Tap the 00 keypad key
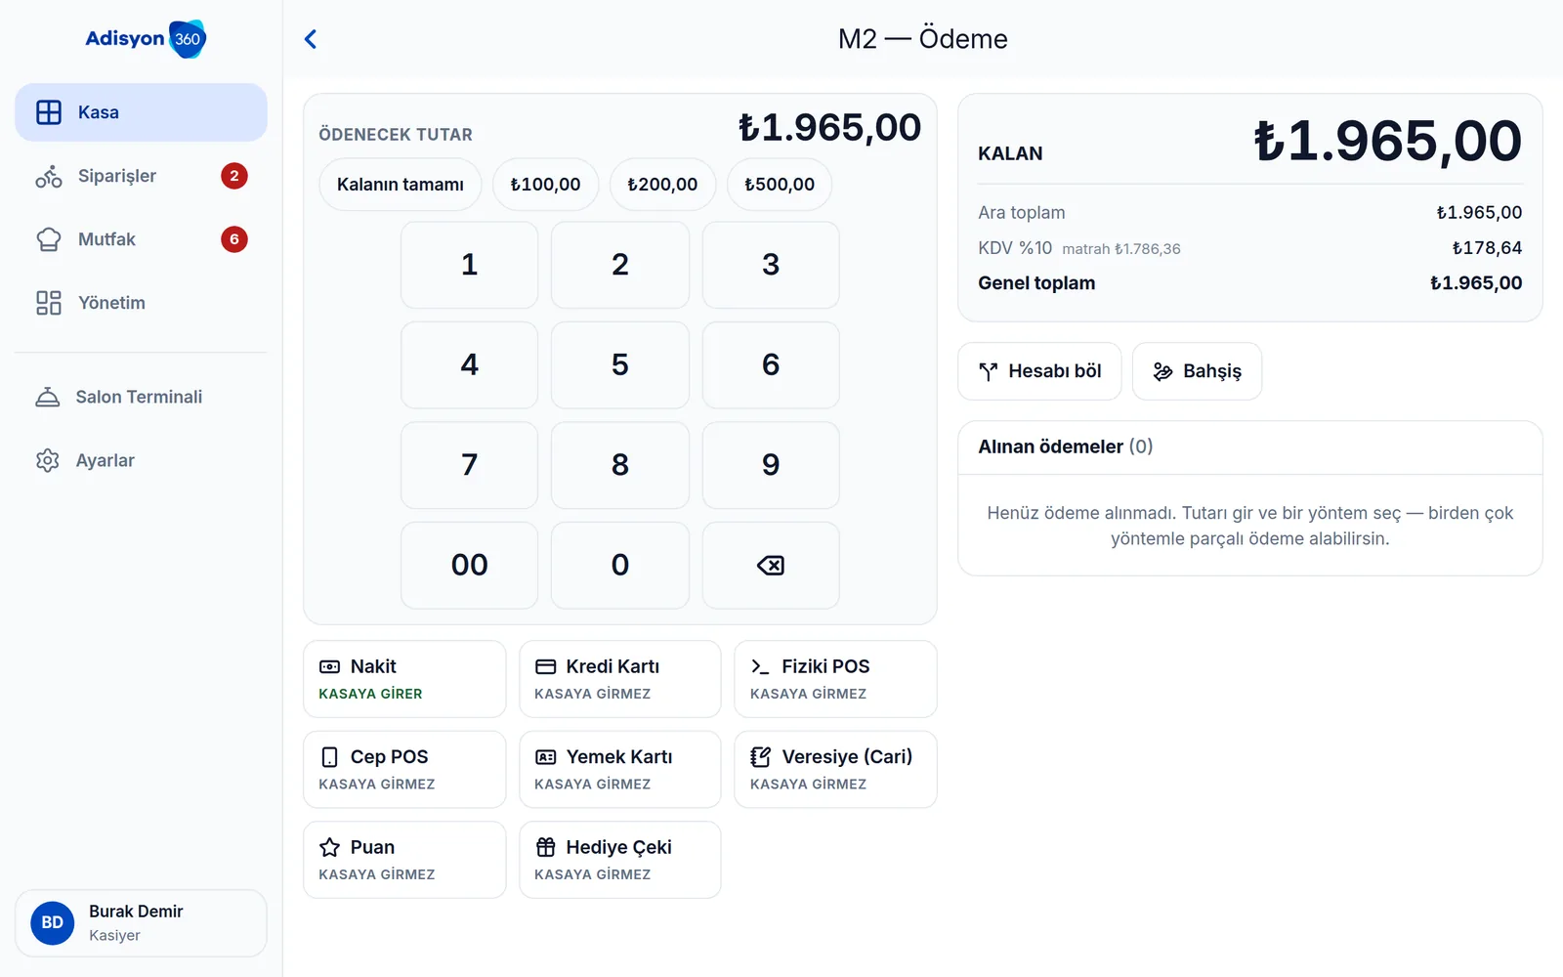 [x=469, y=565]
